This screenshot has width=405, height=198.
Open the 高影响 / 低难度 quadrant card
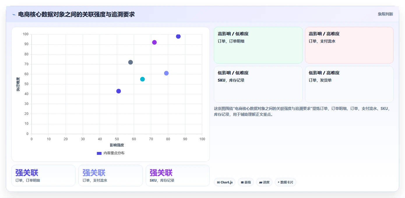coord(258,45)
